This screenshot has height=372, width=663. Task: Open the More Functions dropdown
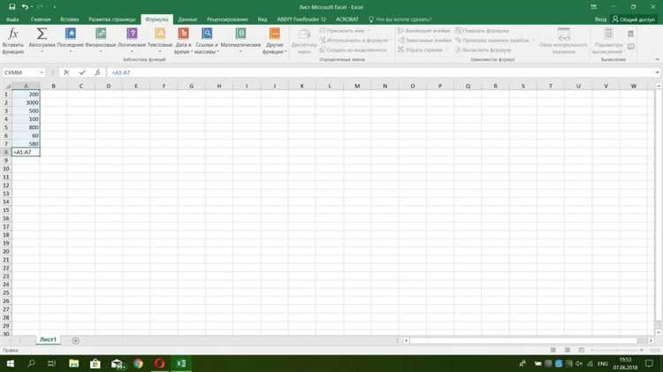click(274, 41)
